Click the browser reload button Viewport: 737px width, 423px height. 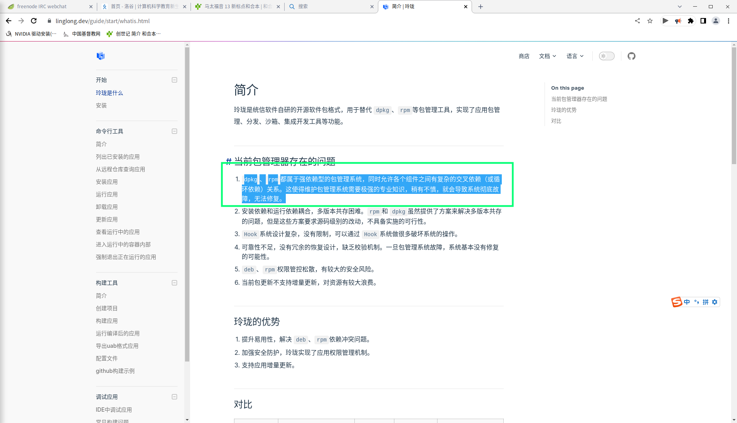[x=34, y=21]
